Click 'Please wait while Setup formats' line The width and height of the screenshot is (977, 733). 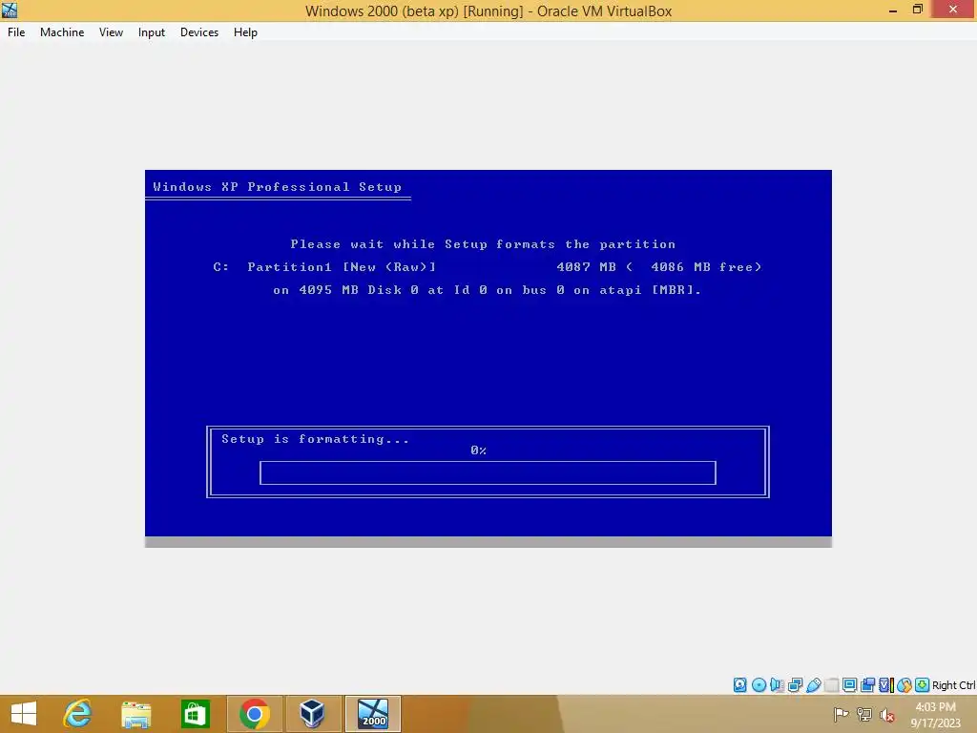483,244
